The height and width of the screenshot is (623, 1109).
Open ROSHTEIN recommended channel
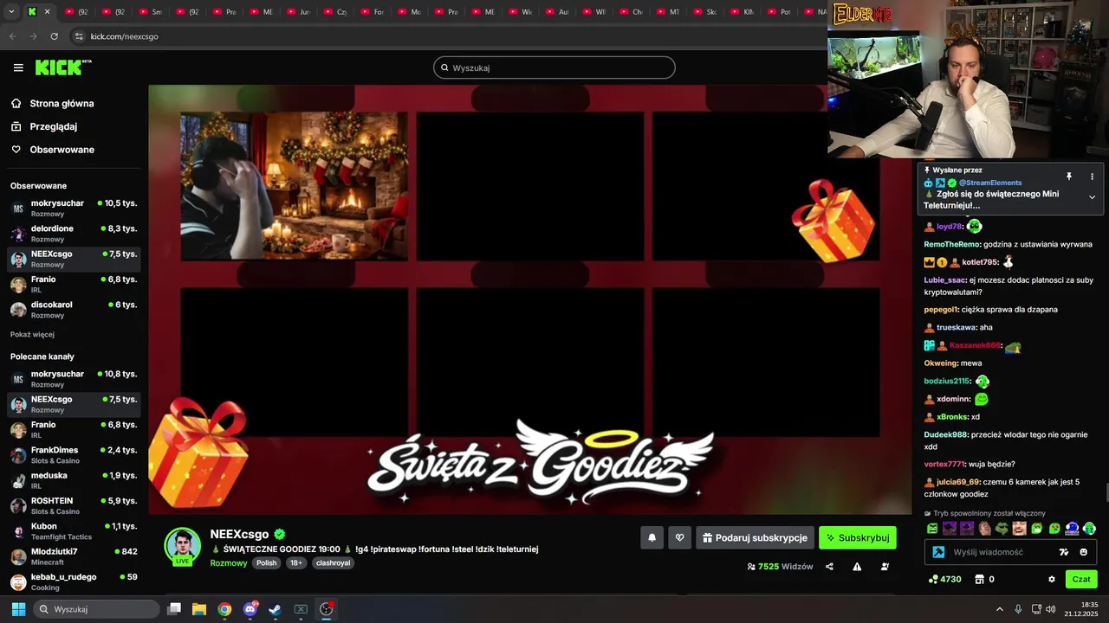[74, 505]
